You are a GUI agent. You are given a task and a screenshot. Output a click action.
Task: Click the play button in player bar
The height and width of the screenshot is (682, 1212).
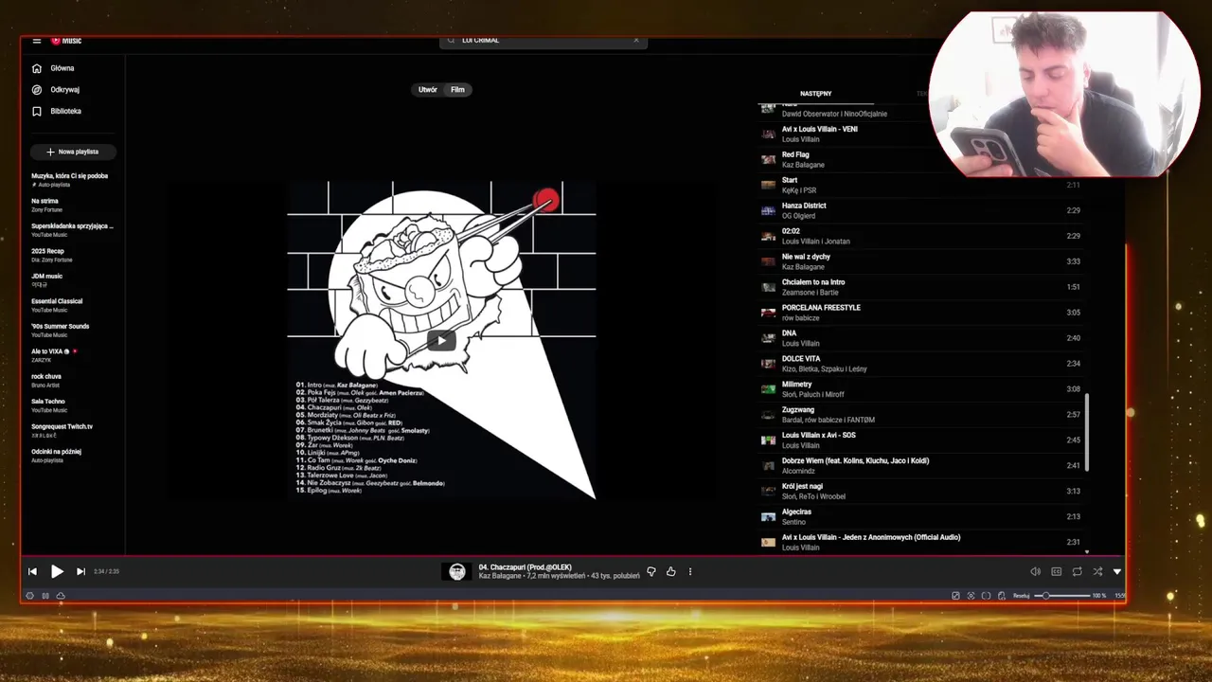(x=57, y=571)
